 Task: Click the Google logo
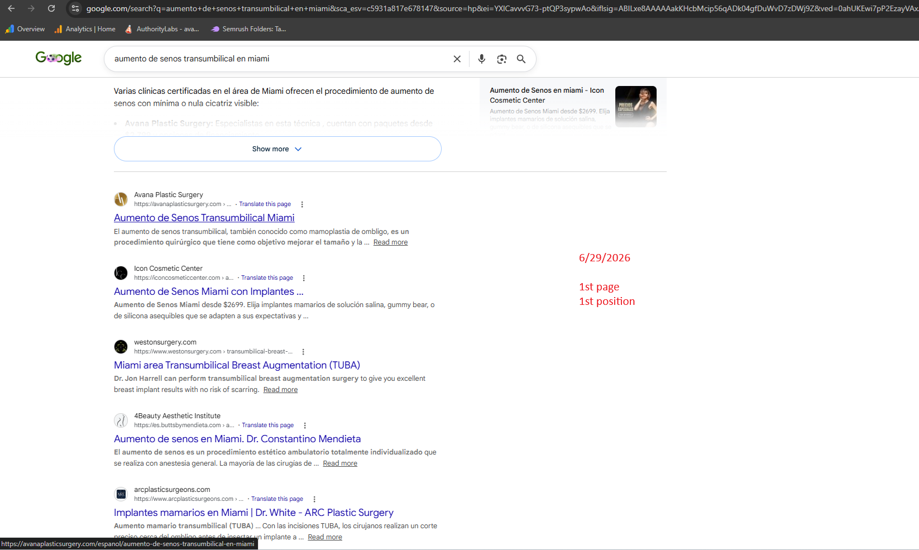[x=59, y=58]
